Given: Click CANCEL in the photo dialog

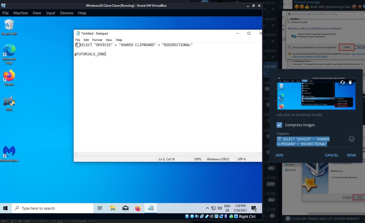Looking at the screenshot, I should pyautogui.click(x=332, y=155).
